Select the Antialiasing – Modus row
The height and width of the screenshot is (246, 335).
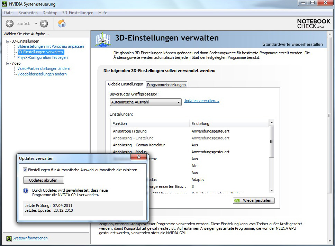point(190,152)
